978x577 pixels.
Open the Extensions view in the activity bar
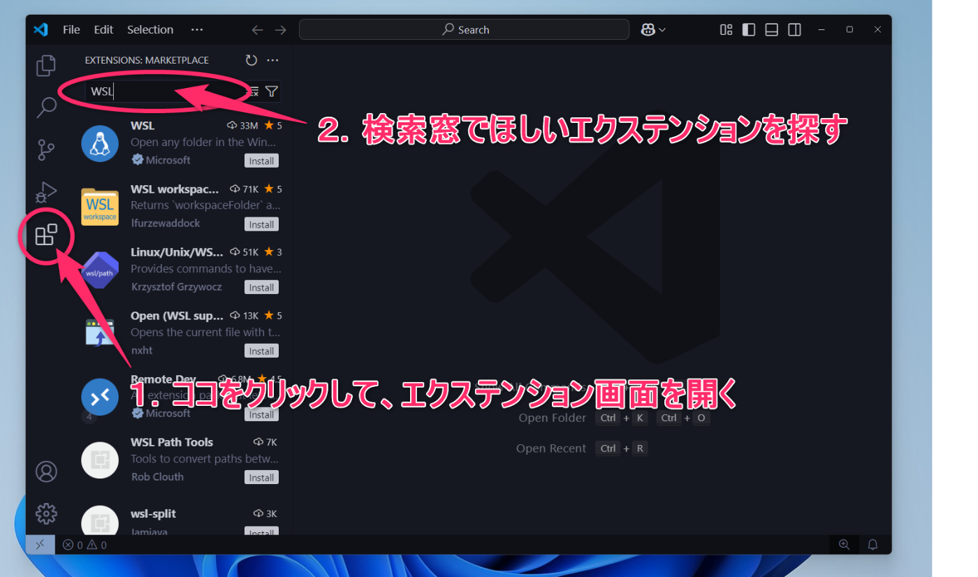46,235
